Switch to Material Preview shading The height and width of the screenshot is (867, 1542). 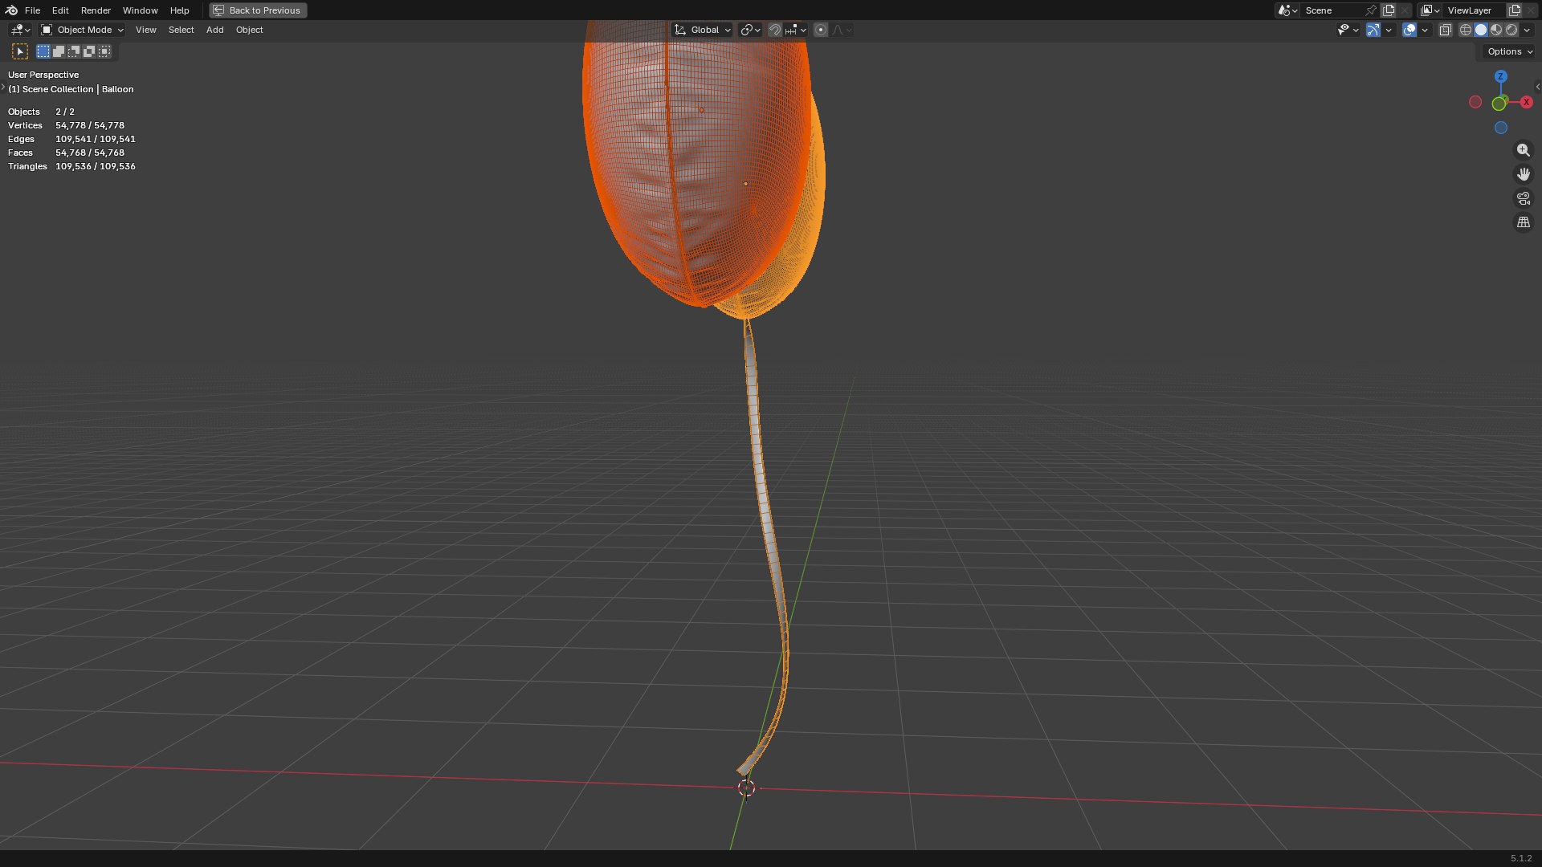pos(1496,30)
